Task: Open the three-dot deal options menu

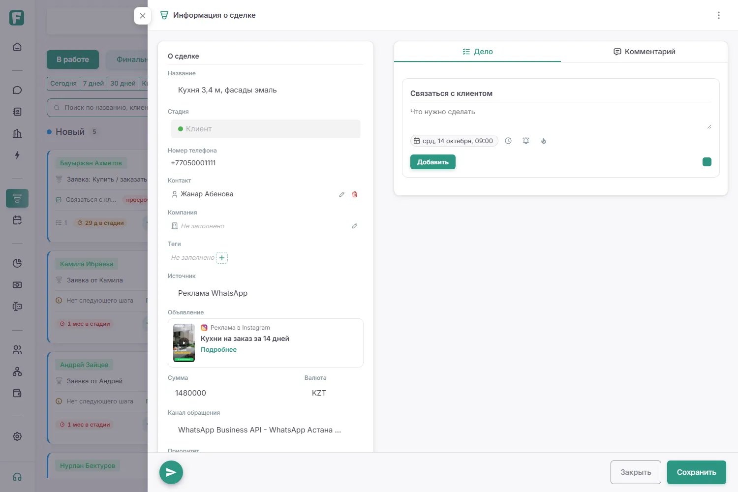Action: pyautogui.click(x=719, y=15)
